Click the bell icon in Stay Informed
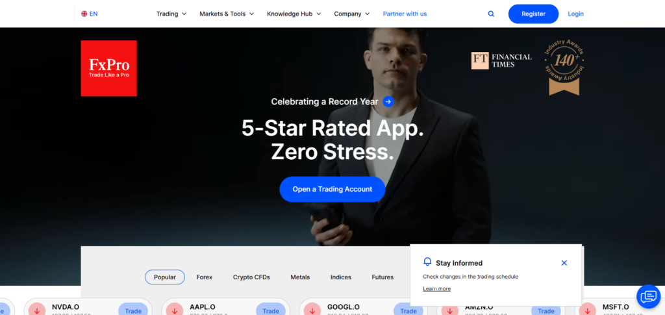665x315 pixels. (427, 262)
